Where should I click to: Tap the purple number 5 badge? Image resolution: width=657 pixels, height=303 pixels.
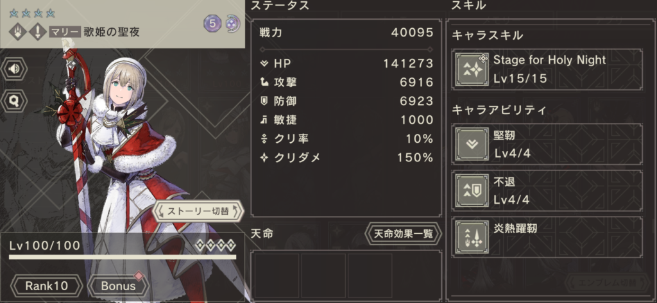point(212,24)
